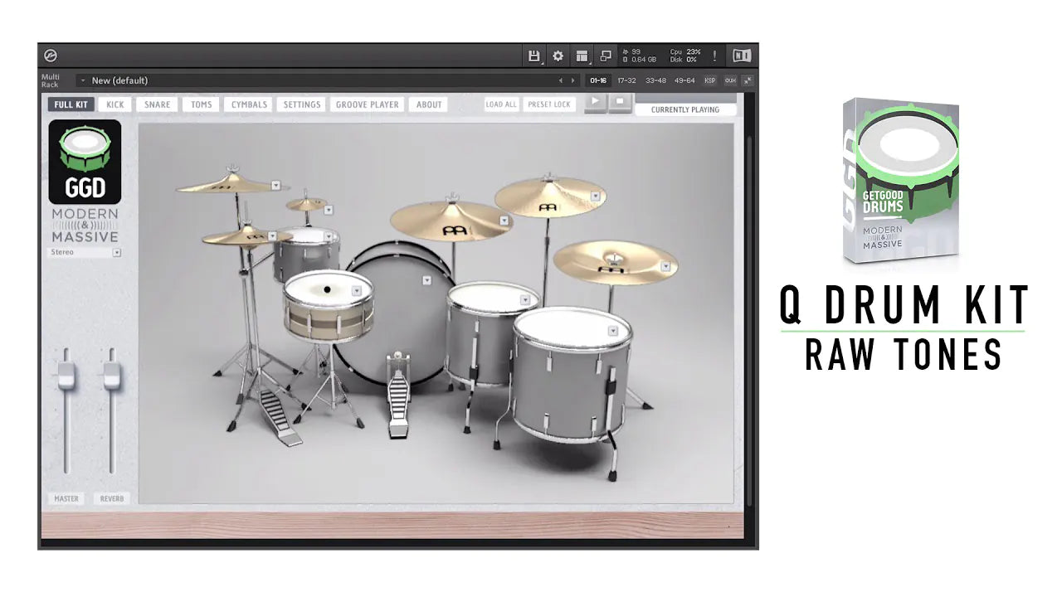Select the 17-32 channel page
The width and height of the screenshot is (1062, 597).
point(626,80)
